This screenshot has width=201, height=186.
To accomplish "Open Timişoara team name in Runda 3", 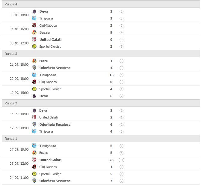I will click(48, 75).
